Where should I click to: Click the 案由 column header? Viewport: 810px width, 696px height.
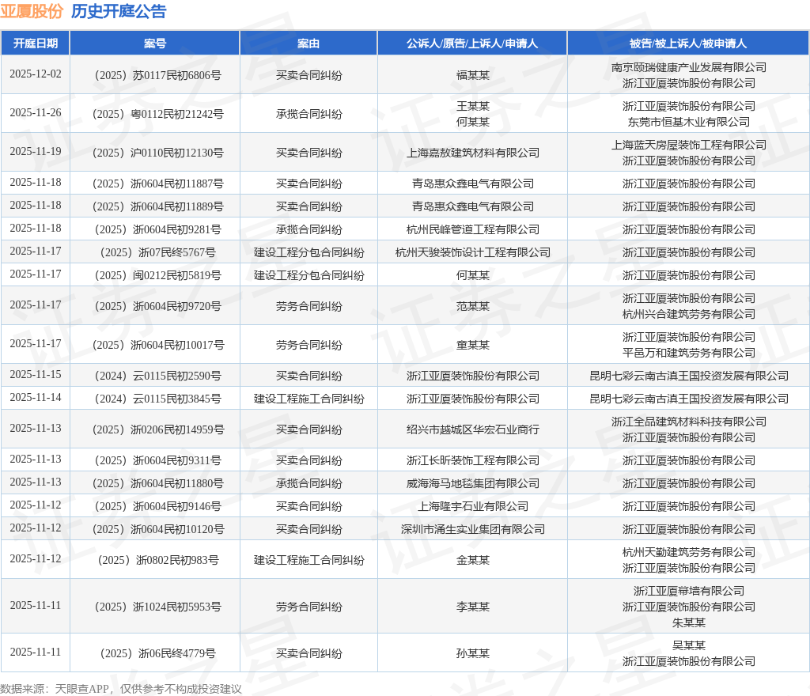(x=308, y=43)
